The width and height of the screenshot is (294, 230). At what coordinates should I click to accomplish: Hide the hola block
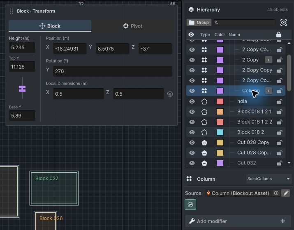point(192,101)
